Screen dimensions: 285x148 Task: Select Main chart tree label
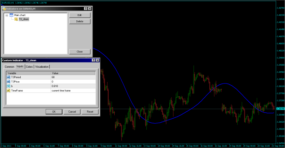click(x=20, y=15)
